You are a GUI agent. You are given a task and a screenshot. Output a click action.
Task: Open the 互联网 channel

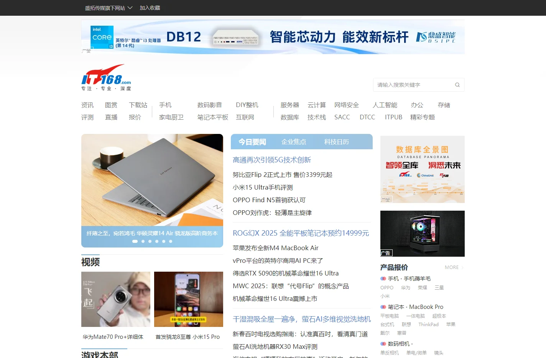[245, 117]
